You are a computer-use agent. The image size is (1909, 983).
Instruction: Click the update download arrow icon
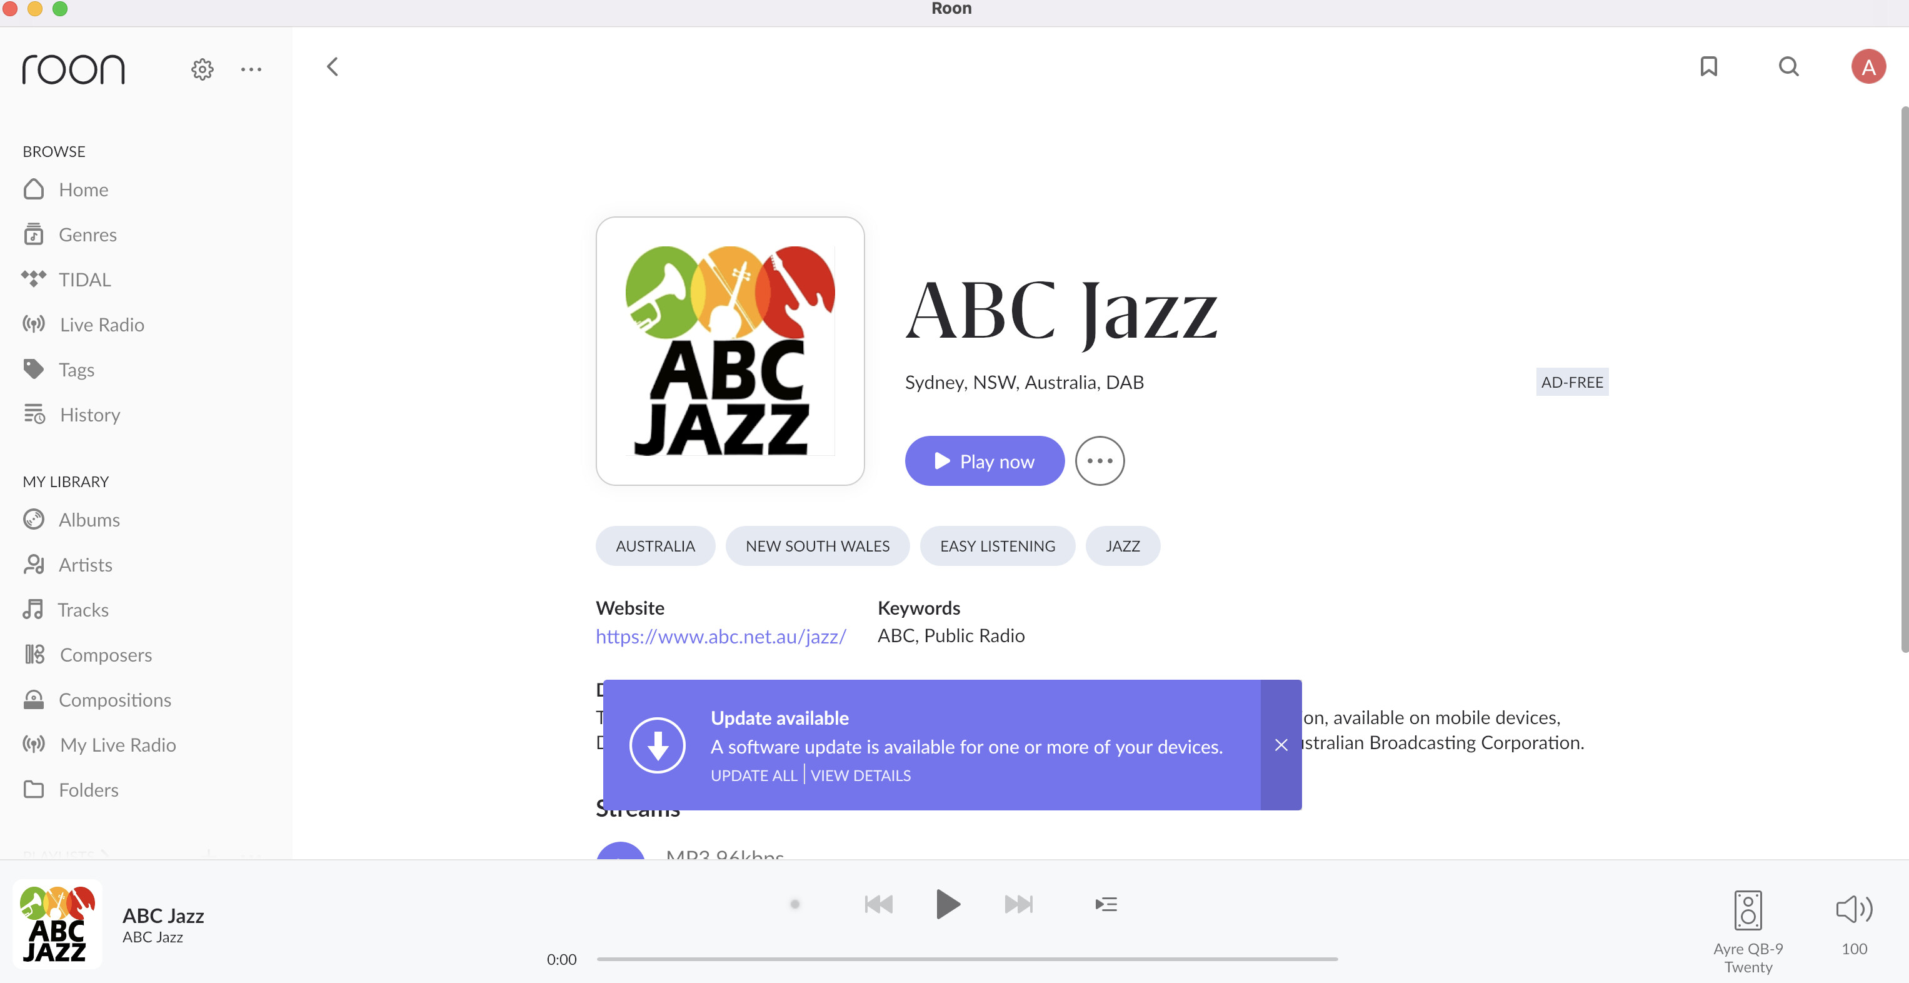pyautogui.click(x=658, y=745)
